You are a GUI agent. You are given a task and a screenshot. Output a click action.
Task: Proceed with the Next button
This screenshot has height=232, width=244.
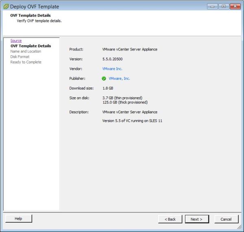click(196, 219)
